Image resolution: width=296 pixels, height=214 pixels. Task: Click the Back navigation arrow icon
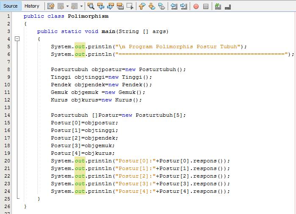(x=61, y=6)
